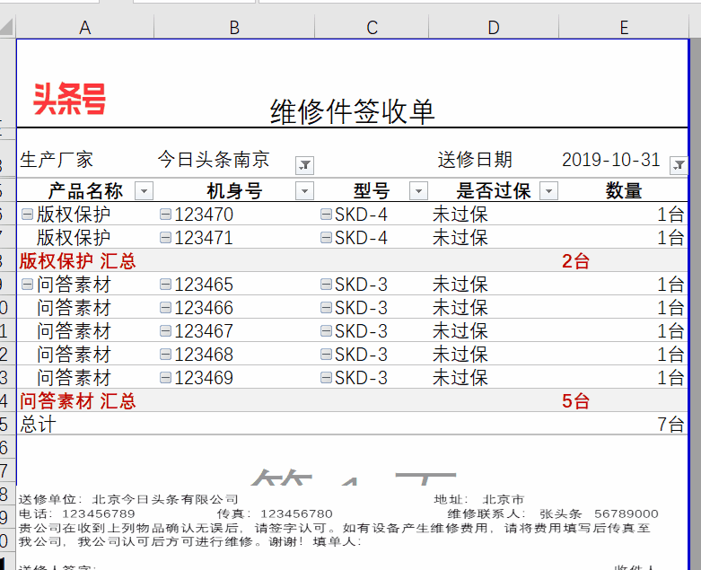The height and width of the screenshot is (570, 701).
Task: Open the 型号 column filter dropdown
Action: pos(418,191)
